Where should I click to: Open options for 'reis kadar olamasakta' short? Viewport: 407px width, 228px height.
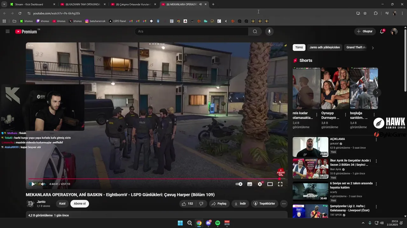(x=316, y=115)
